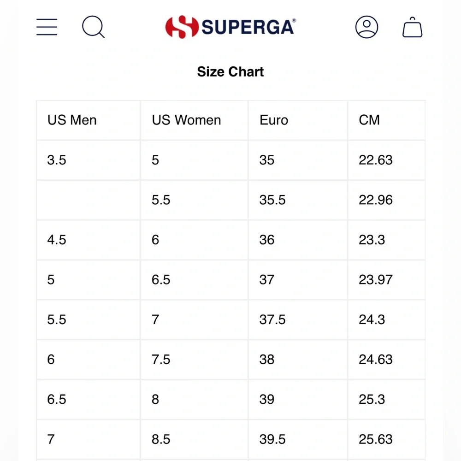This screenshot has height=461, width=461.
Task: Choose the US Women 8.5 cell
Action: 194,439
